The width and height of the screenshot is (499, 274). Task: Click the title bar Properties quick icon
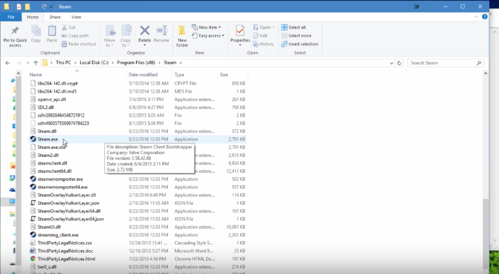[19, 6]
